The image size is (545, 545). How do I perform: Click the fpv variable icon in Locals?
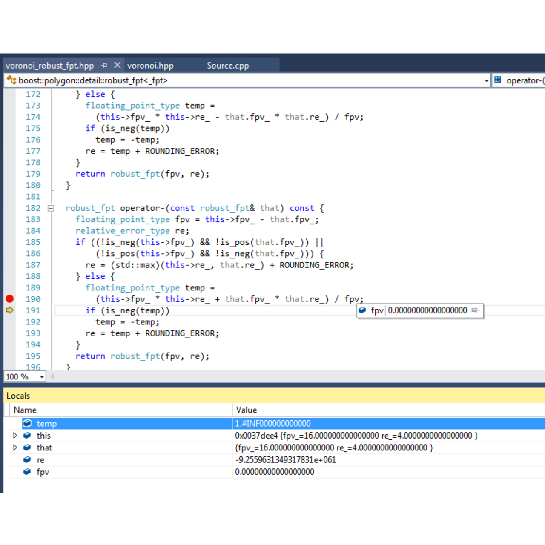(x=27, y=472)
